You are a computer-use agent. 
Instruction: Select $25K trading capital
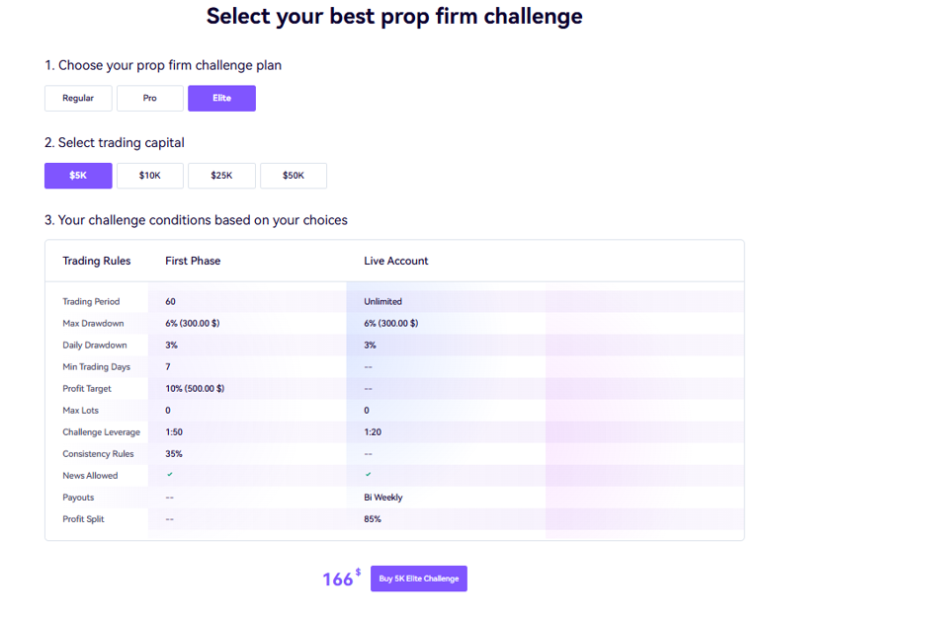click(x=221, y=176)
